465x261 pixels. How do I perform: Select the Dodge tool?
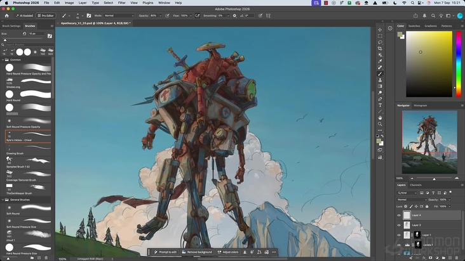click(x=380, y=93)
